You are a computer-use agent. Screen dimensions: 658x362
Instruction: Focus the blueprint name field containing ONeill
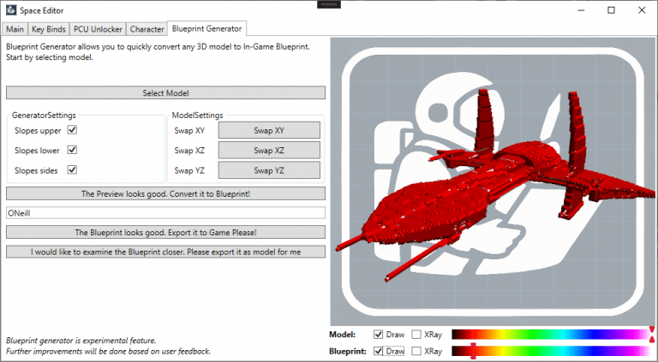tap(165, 213)
